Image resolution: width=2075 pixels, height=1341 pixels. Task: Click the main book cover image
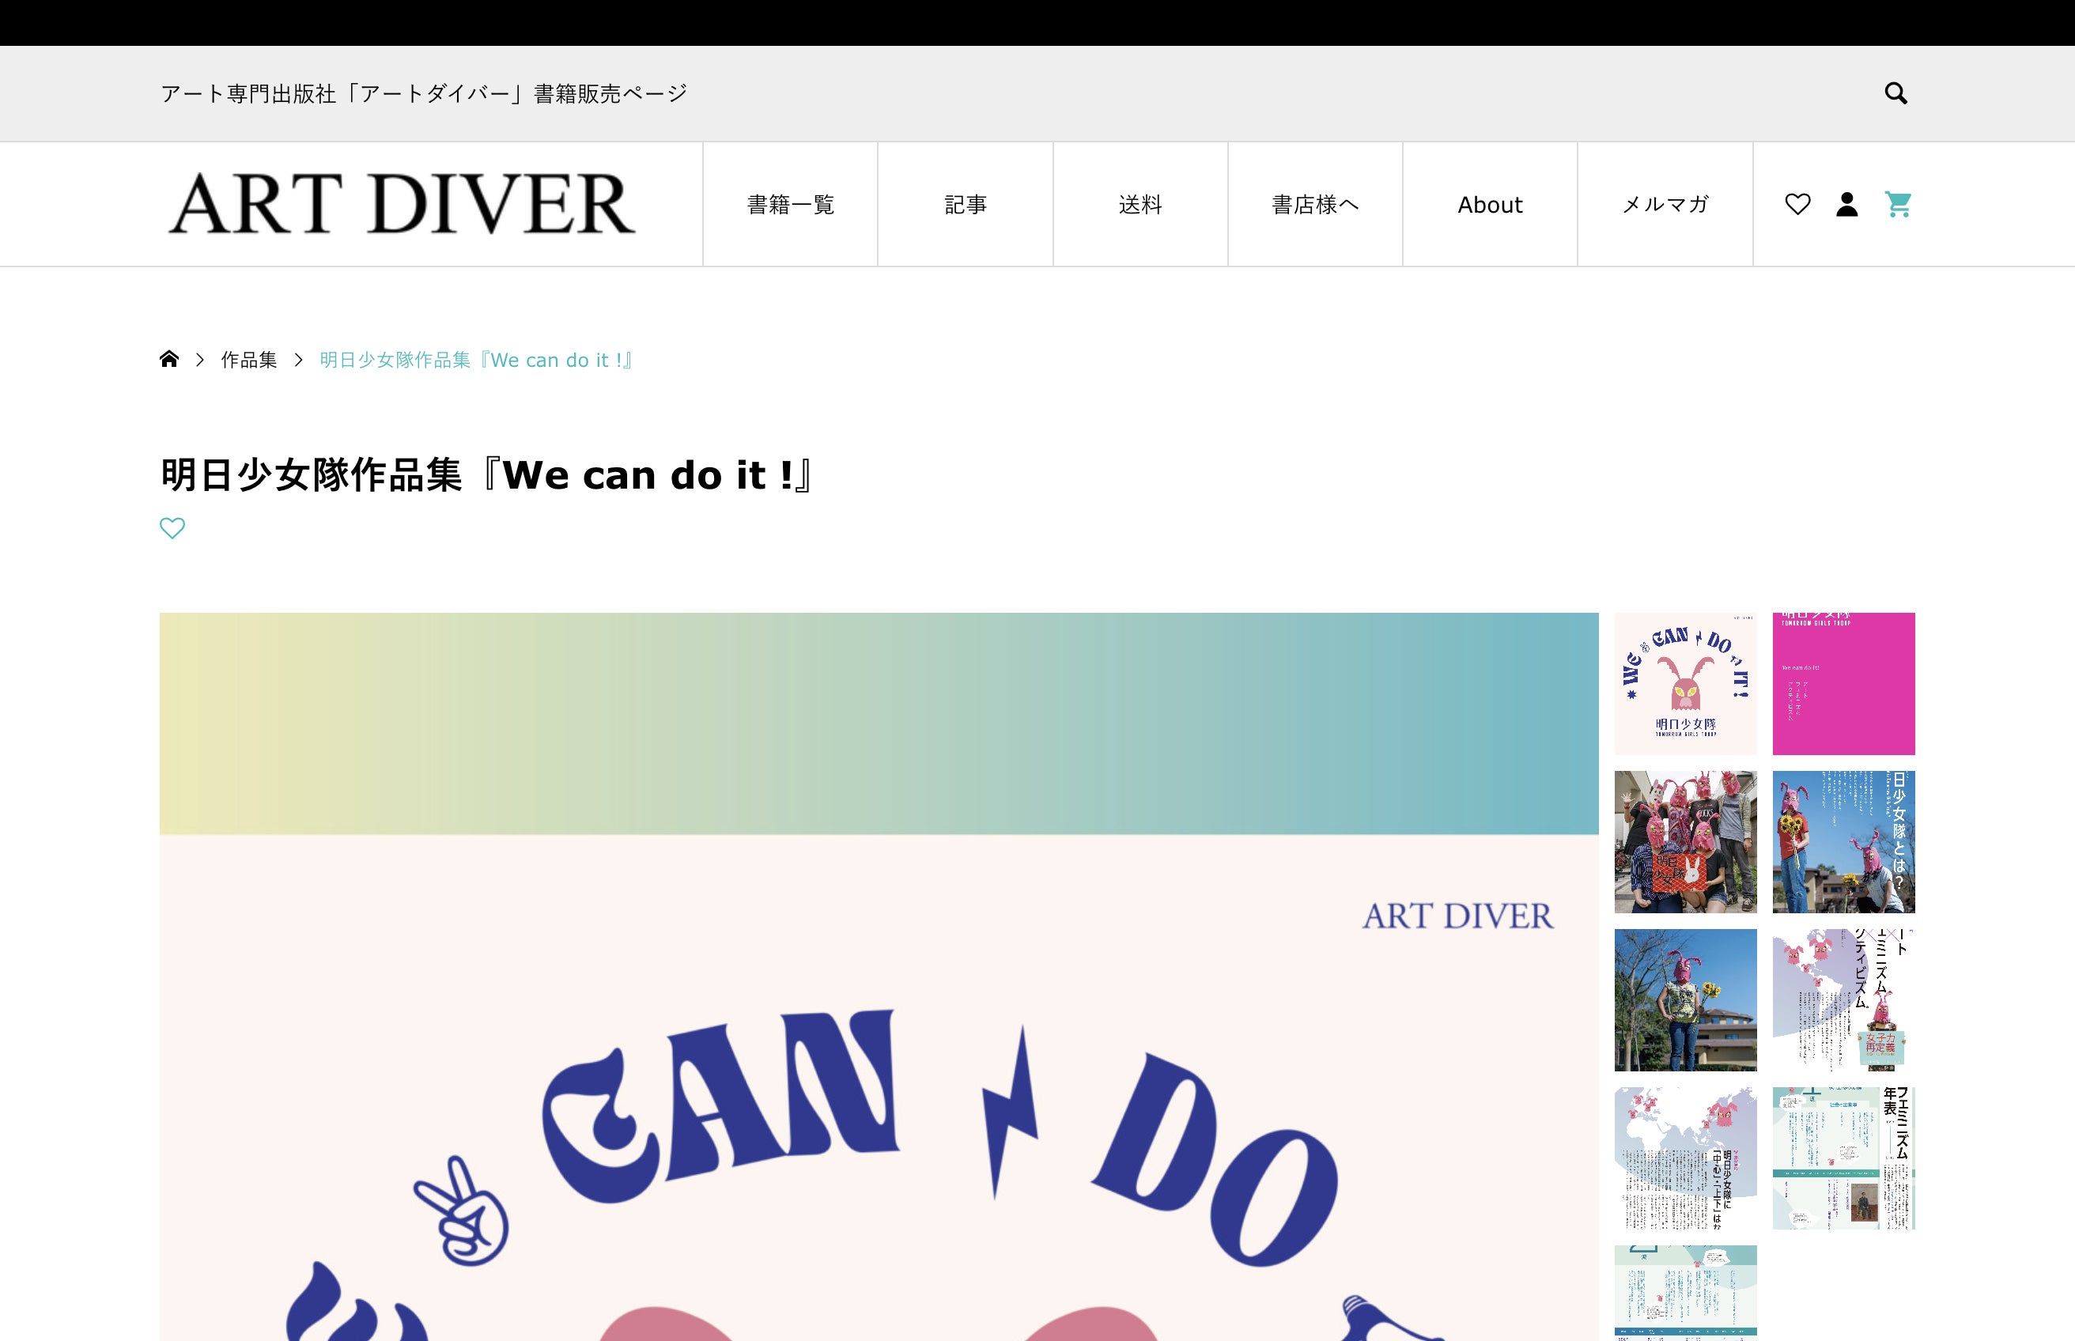879,975
